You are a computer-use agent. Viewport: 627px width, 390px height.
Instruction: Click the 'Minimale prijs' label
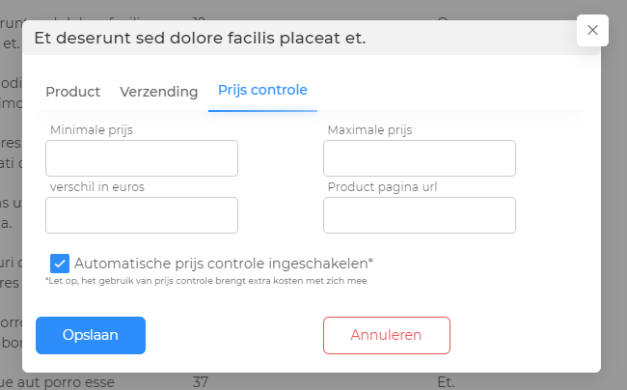pyautogui.click(x=92, y=130)
